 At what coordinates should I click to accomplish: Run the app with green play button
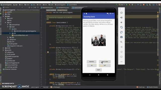(x=127, y=5)
